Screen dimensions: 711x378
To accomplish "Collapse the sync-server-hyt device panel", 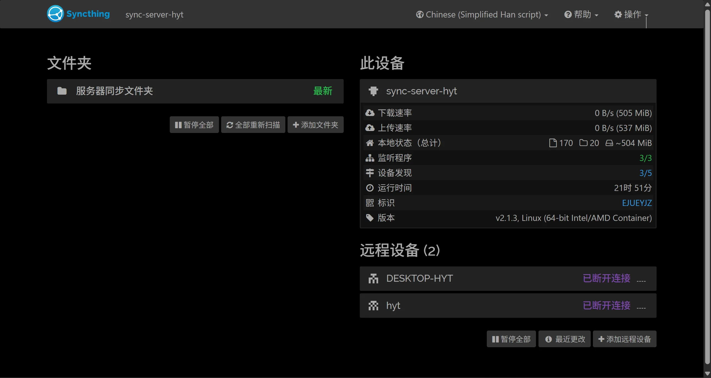I will [x=508, y=91].
